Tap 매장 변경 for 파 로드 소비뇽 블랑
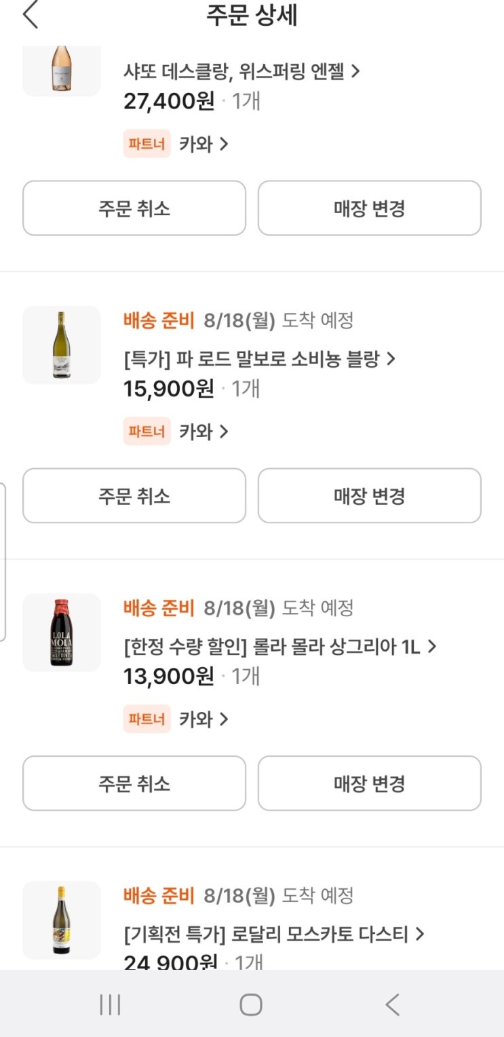This screenshot has height=1037, width=504. click(369, 496)
